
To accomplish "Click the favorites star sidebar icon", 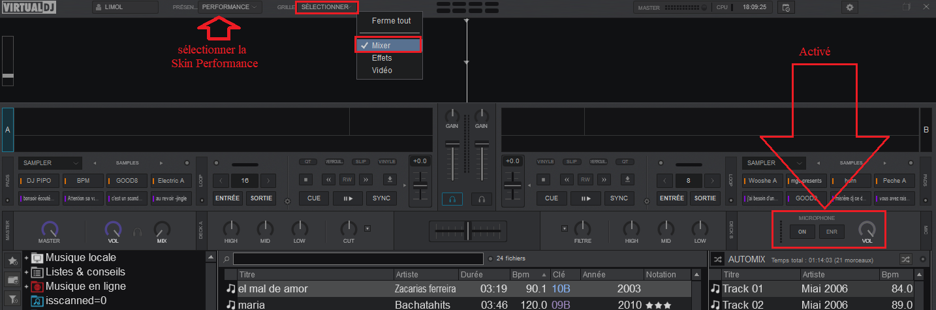I will click(12, 260).
